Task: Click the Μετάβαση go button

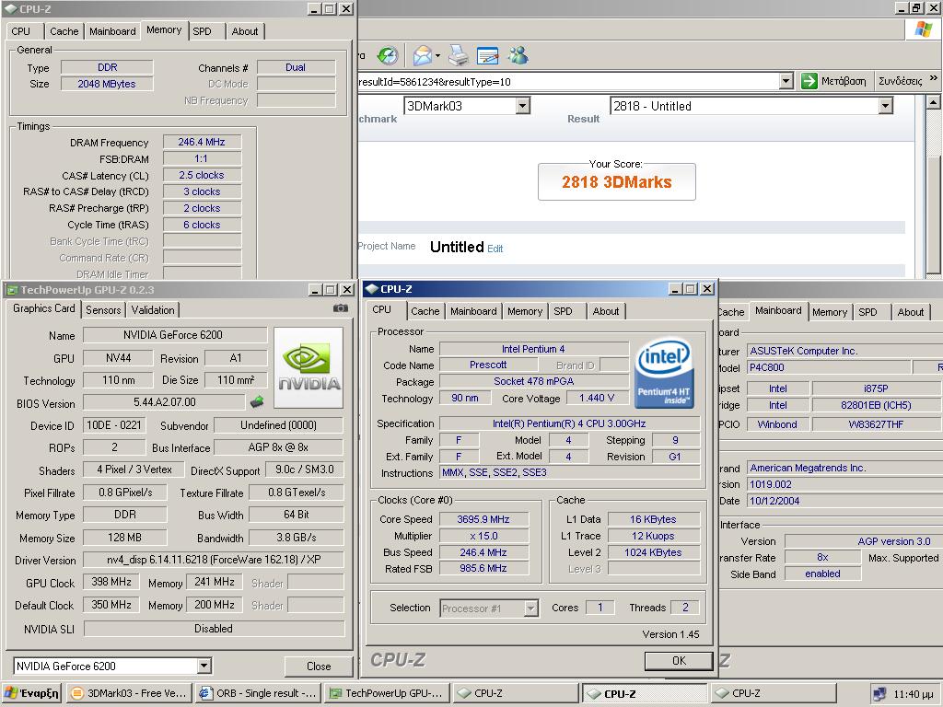Action: click(x=836, y=81)
